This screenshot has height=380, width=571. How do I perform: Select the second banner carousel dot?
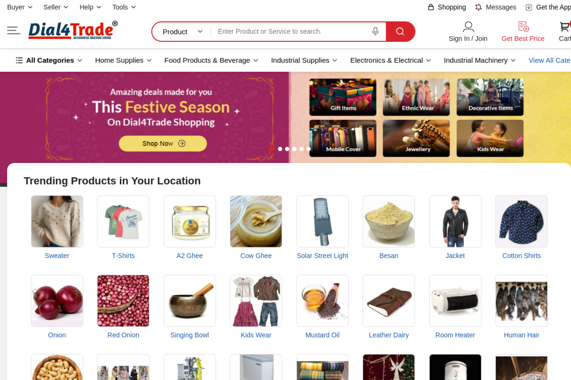pyautogui.click(x=280, y=149)
